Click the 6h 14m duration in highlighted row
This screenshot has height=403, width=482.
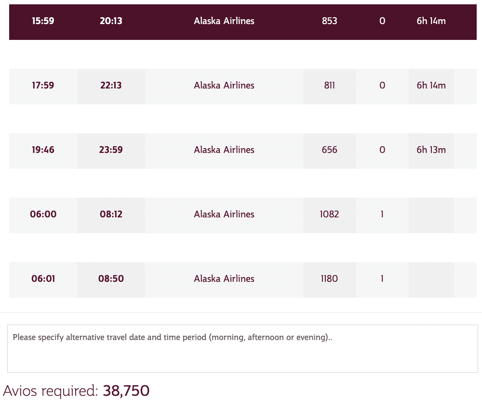431,21
